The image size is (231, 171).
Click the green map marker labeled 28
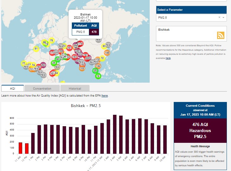(95, 70)
